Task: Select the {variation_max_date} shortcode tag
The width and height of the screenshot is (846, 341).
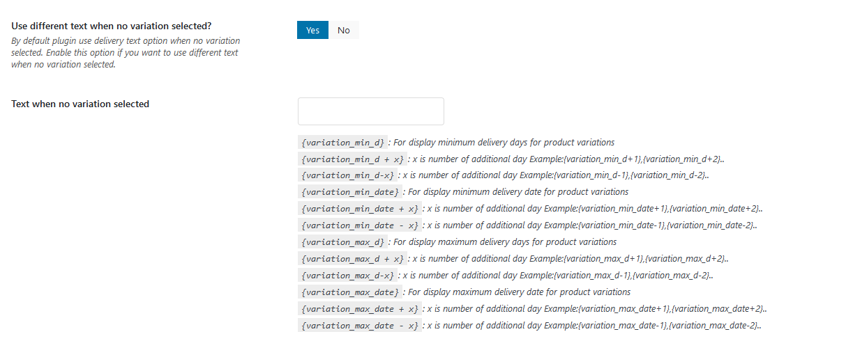Action: tap(350, 292)
